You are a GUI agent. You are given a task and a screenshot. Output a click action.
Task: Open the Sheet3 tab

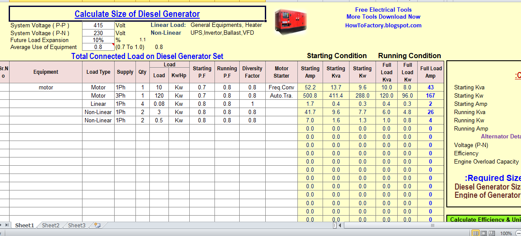[x=76, y=226]
